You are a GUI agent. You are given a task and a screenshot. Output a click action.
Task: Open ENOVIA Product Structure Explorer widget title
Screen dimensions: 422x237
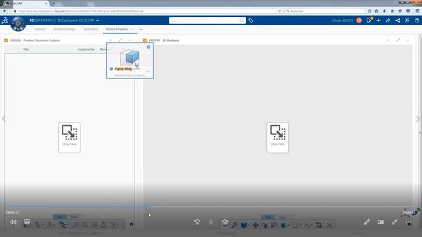click(35, 40)
